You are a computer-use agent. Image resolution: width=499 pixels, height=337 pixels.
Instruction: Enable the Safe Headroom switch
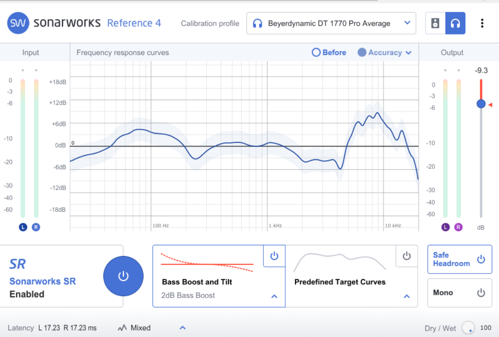[x=460, y=259]
